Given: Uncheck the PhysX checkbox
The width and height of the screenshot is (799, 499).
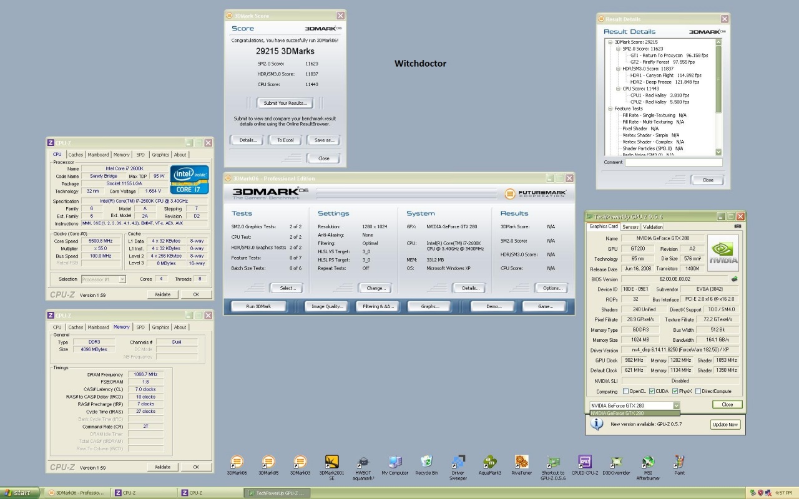Looking at the screenshot, I should pos(675,392).
